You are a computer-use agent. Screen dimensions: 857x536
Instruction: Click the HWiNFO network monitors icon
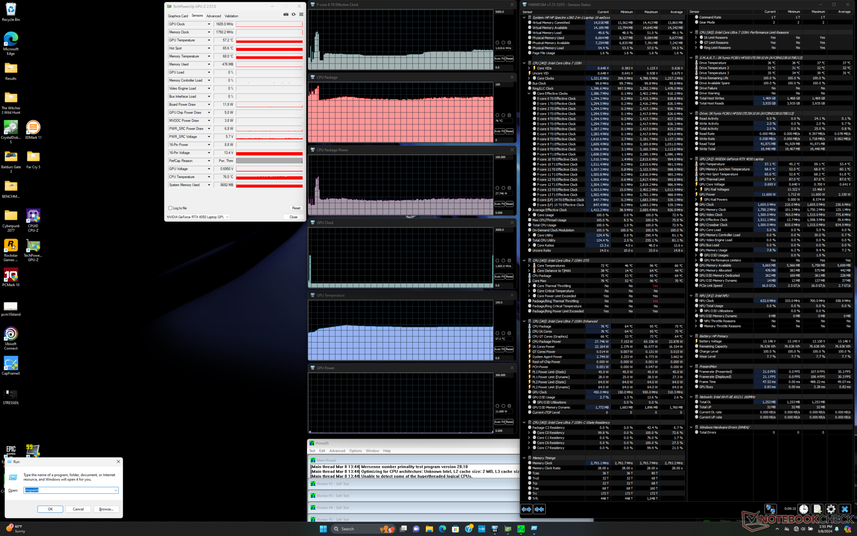point(770,509)
